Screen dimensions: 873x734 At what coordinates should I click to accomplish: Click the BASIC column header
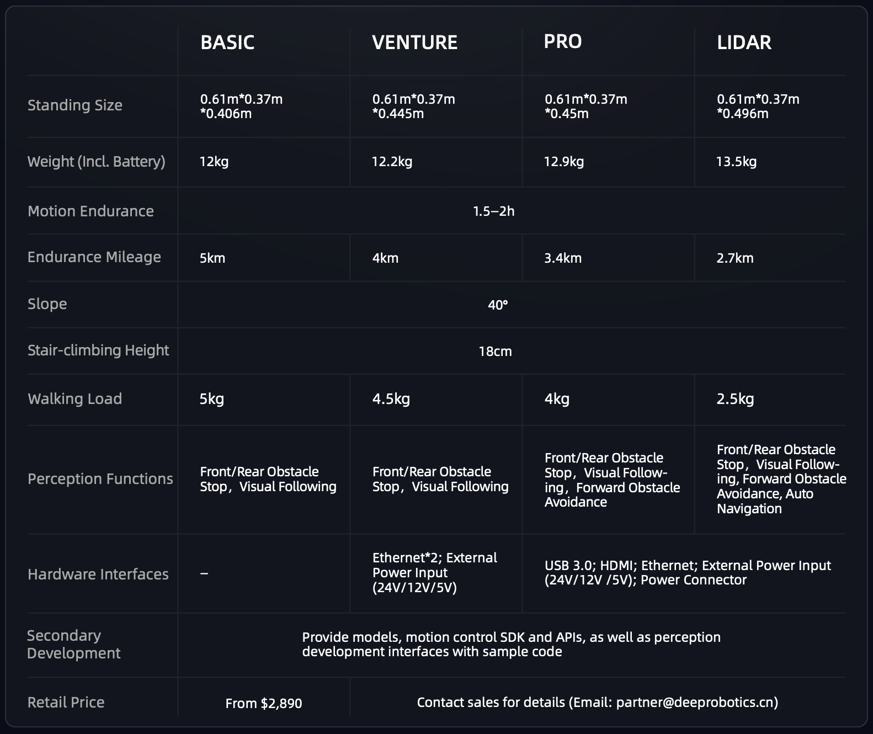click(227, 42)
